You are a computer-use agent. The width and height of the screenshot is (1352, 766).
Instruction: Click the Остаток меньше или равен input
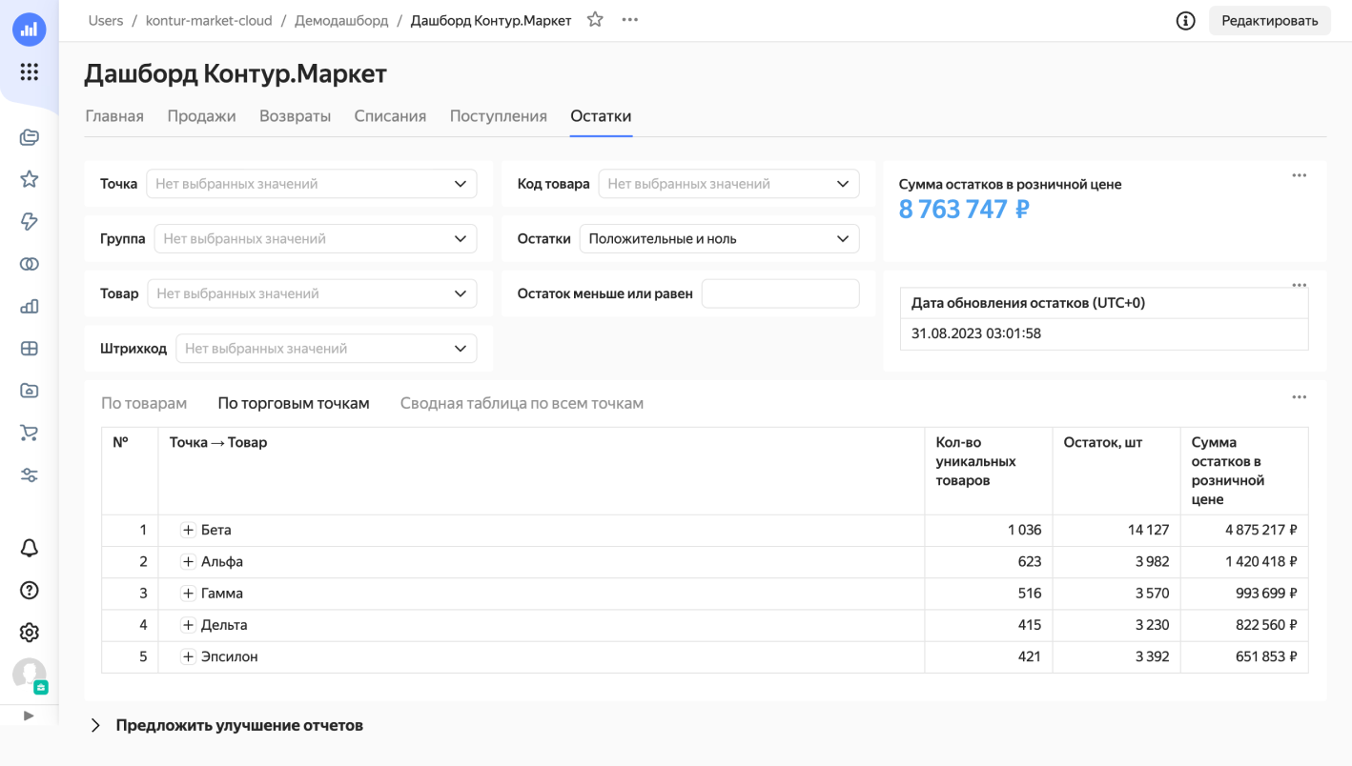780,293
